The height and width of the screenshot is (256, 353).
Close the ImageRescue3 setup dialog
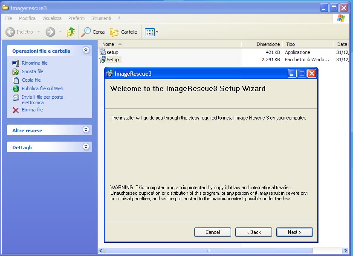tap(312, 74)
